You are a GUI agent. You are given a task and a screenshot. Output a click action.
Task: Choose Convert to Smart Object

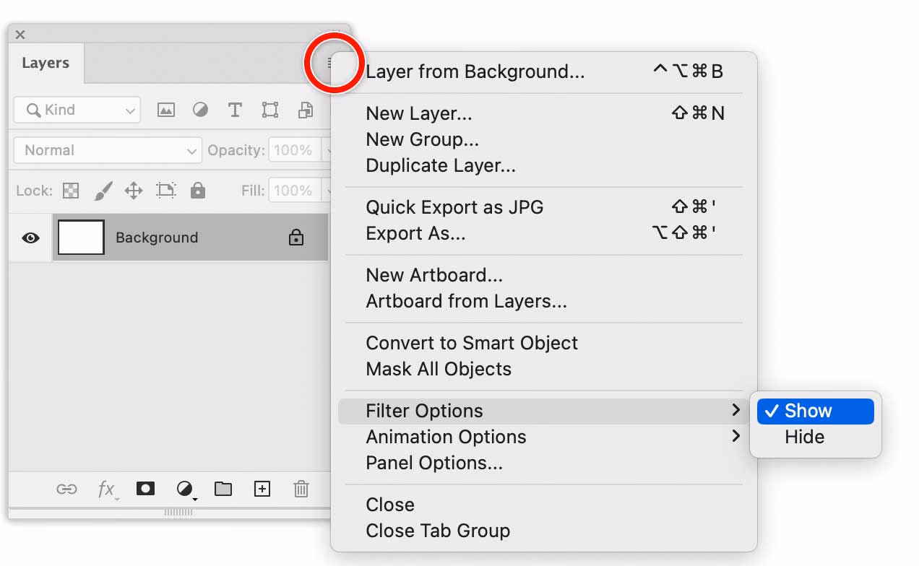click(471, 343)
